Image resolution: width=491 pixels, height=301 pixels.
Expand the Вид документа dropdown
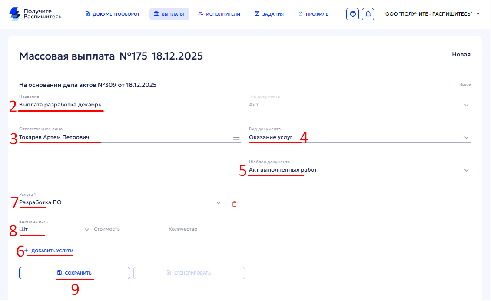pyautogui.click(x=466, y=138)
